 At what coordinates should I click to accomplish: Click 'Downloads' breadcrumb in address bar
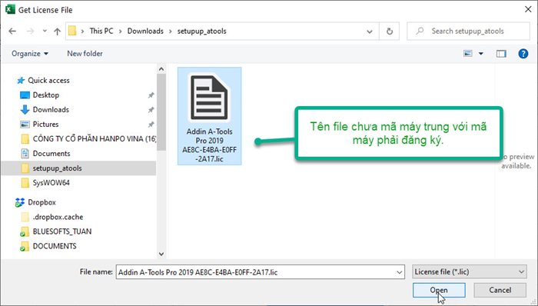click(145, 31)
